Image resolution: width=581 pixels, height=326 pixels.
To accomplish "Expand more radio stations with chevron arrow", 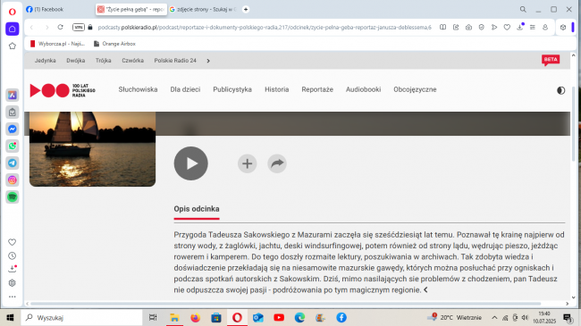I will tap(208, 61).
